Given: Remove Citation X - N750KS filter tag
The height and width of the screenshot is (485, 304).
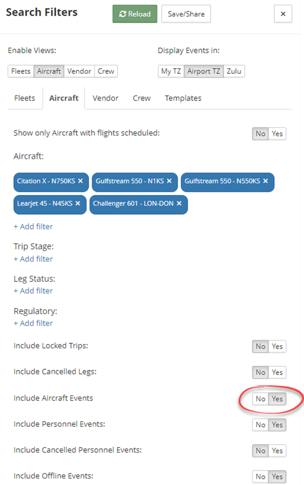Looking at the screenshot, I should [80, 181].
